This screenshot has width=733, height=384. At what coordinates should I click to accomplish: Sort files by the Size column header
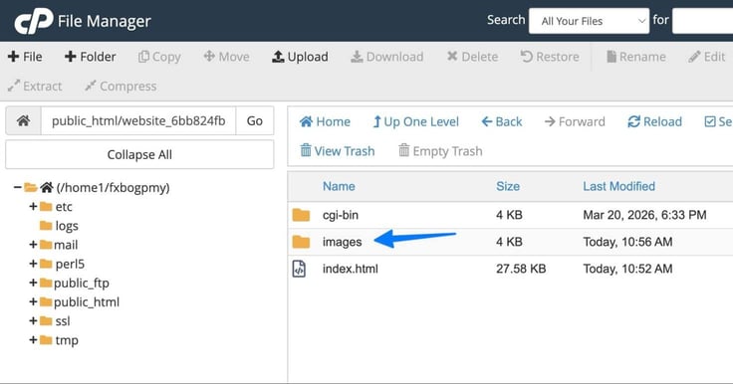[x=508, y=186]
